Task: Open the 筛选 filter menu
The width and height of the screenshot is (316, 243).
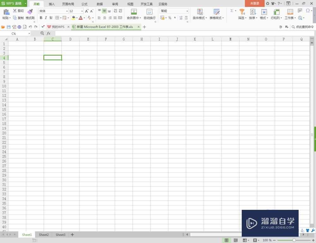Action: tap(242, 14)
